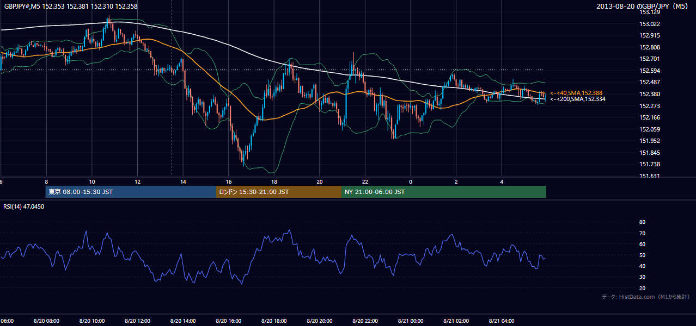Click price axis value 152.594
Screen dimensions: 696x326
(x=650, y=71)
